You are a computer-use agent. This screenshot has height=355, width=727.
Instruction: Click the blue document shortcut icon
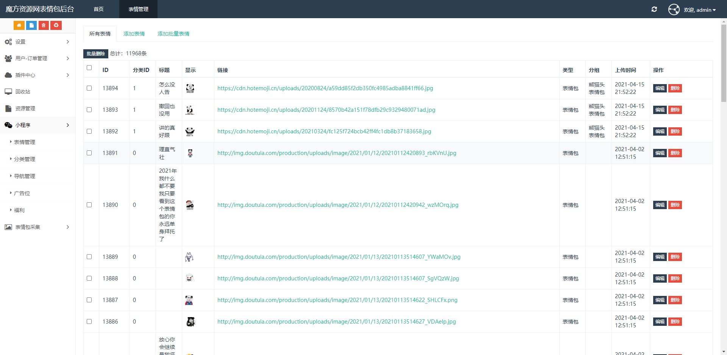[x=31, y=25]
